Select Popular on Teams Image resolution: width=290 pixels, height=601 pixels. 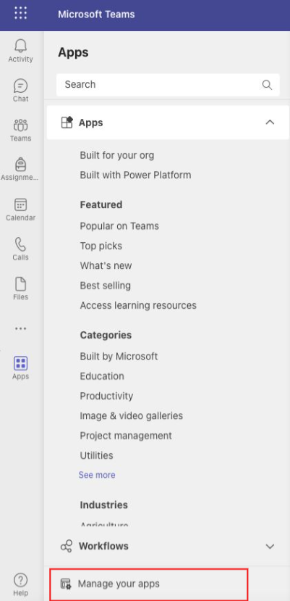pos(119,225)
